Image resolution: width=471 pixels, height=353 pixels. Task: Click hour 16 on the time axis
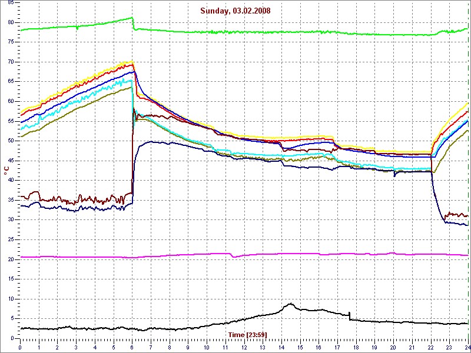[x=319, y=347]
